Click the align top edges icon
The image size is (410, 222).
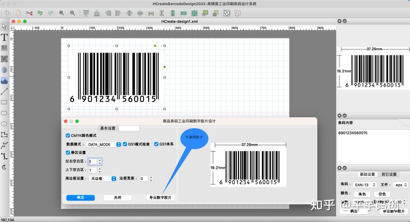click(x=86, y=13)
